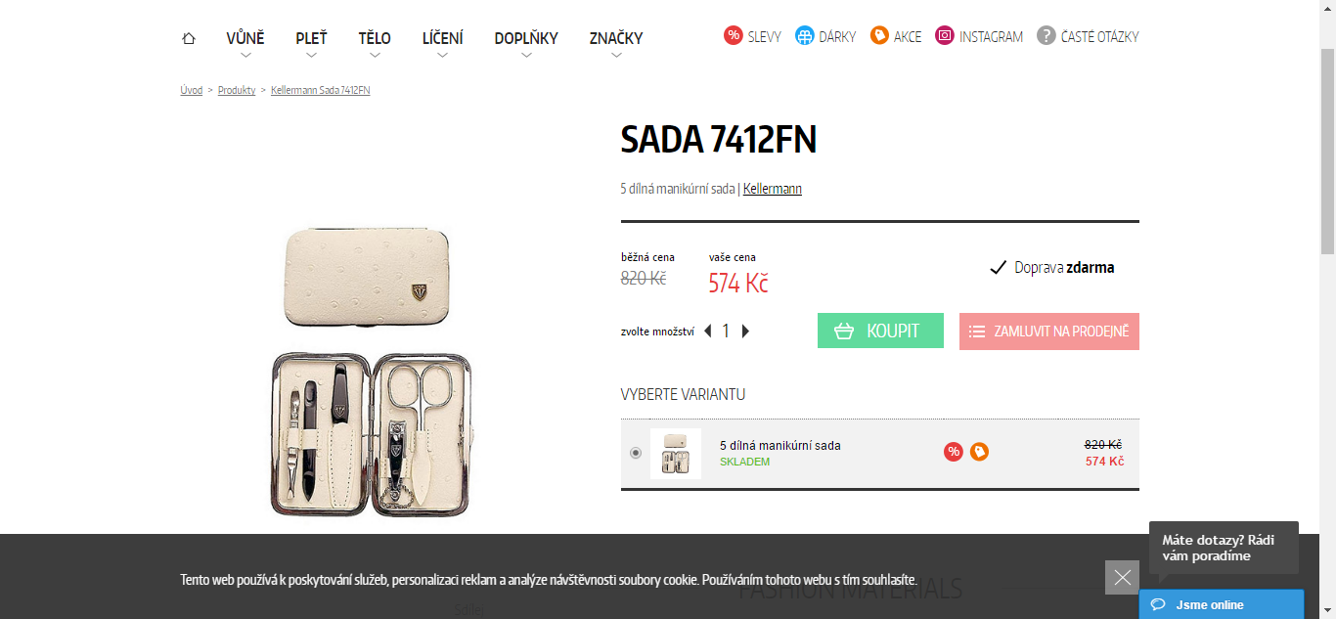Select the 5 dílná manikúrní sada radio button
1336x619 pixels.
click(636, 453)
